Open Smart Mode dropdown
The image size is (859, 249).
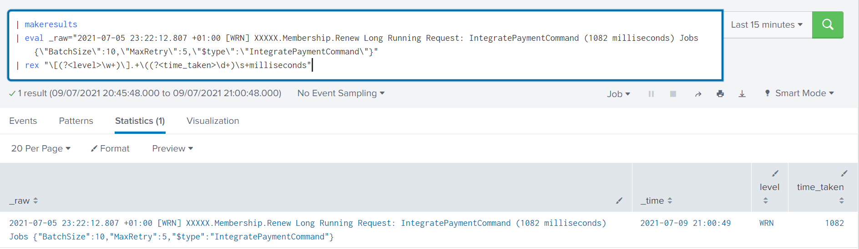click(x=799, y=93)
